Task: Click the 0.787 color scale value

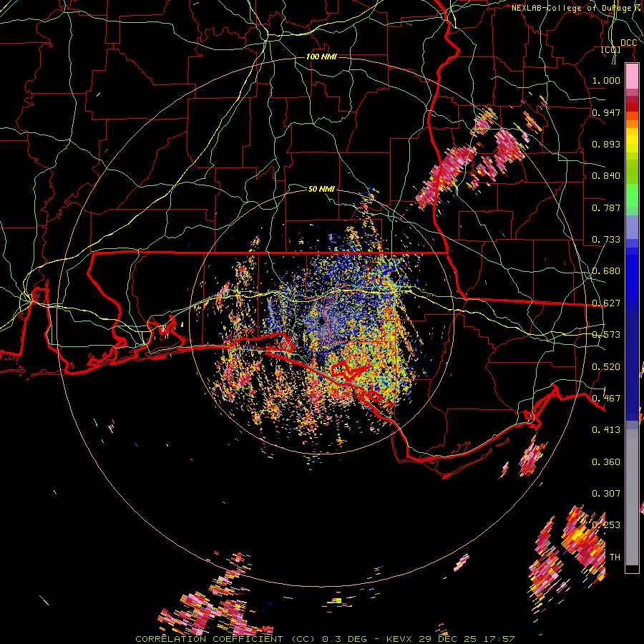Action: [x=606, y=208]
